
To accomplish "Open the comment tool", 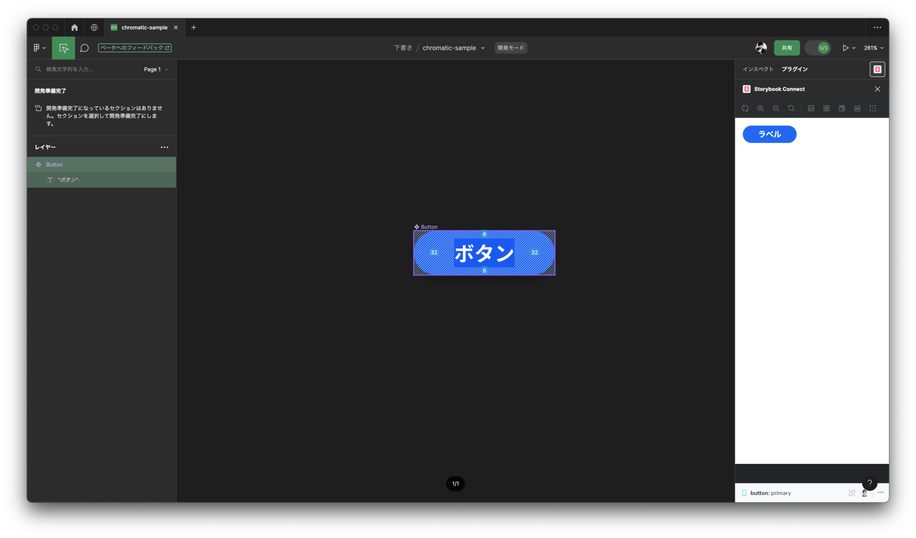I will click(x=85, y=48).
